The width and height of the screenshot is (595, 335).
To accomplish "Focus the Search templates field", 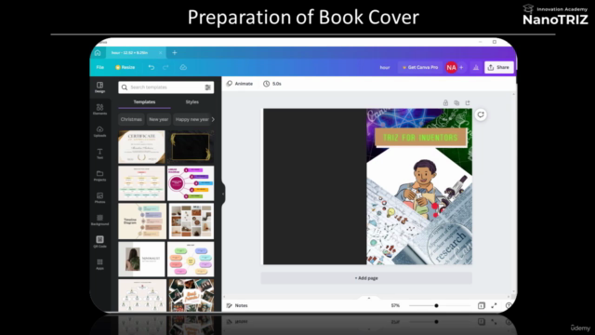I will [x=165, y=87].
